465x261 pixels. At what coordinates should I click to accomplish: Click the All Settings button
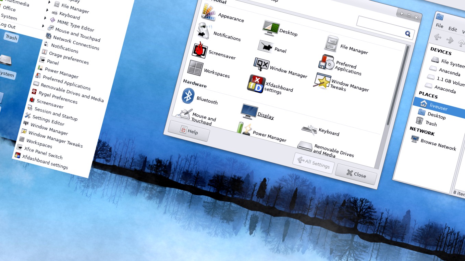314,163
